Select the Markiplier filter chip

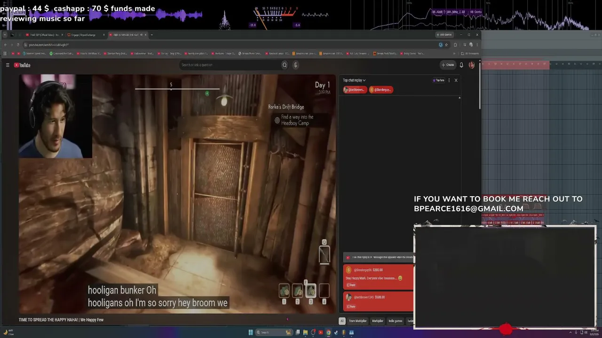(x=378, y=321)
